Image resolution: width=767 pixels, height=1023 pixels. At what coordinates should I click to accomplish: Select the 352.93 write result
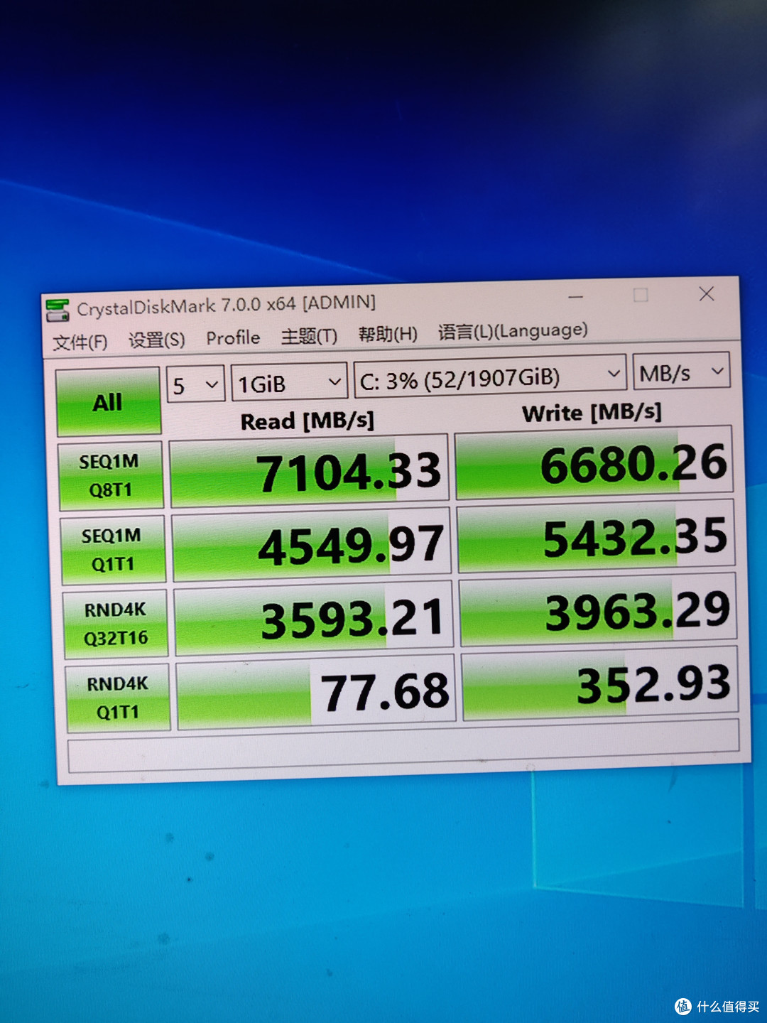601,684
